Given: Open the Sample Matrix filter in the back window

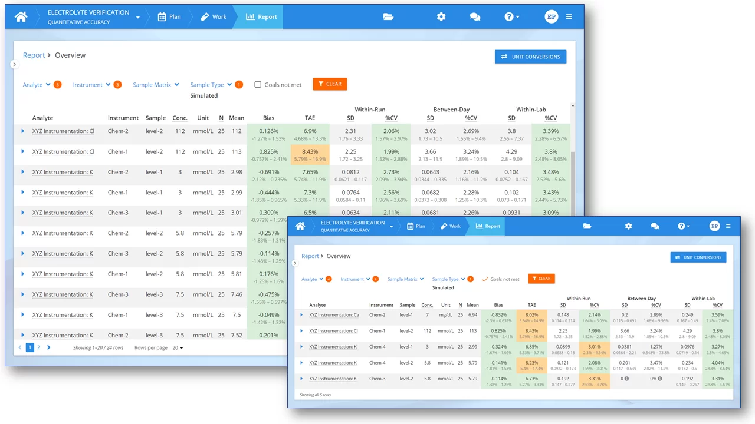Looking at the screenshot, I should pyautogui.click(x=156, y=85).
